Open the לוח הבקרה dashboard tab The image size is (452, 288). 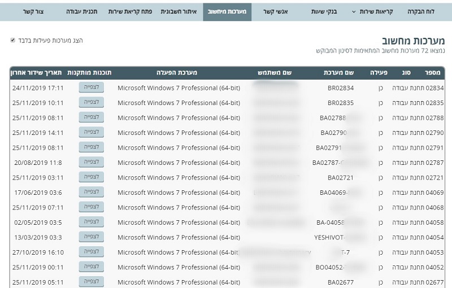point(421,11)
